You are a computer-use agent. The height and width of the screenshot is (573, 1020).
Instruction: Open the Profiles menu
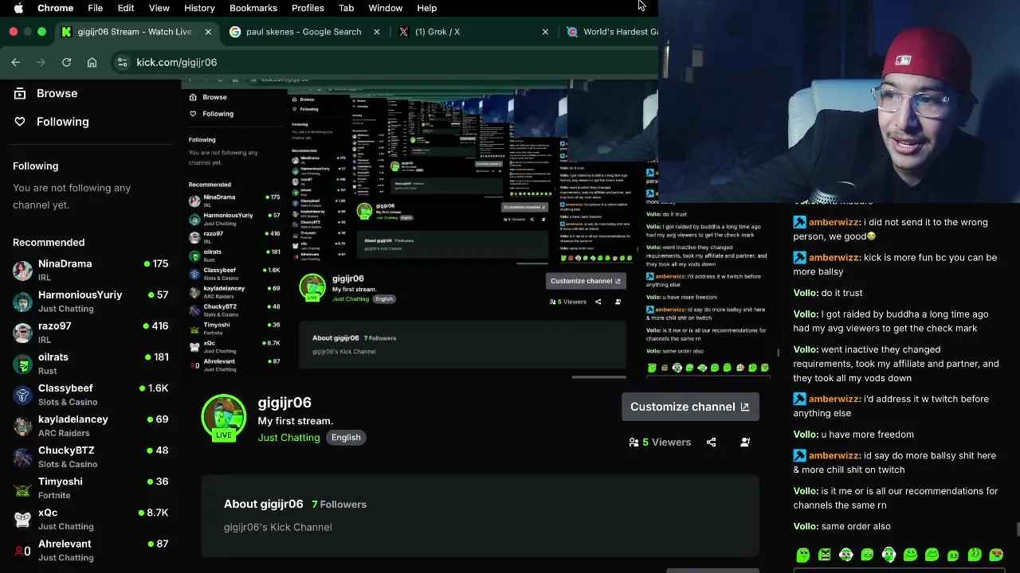coord(308,8)
